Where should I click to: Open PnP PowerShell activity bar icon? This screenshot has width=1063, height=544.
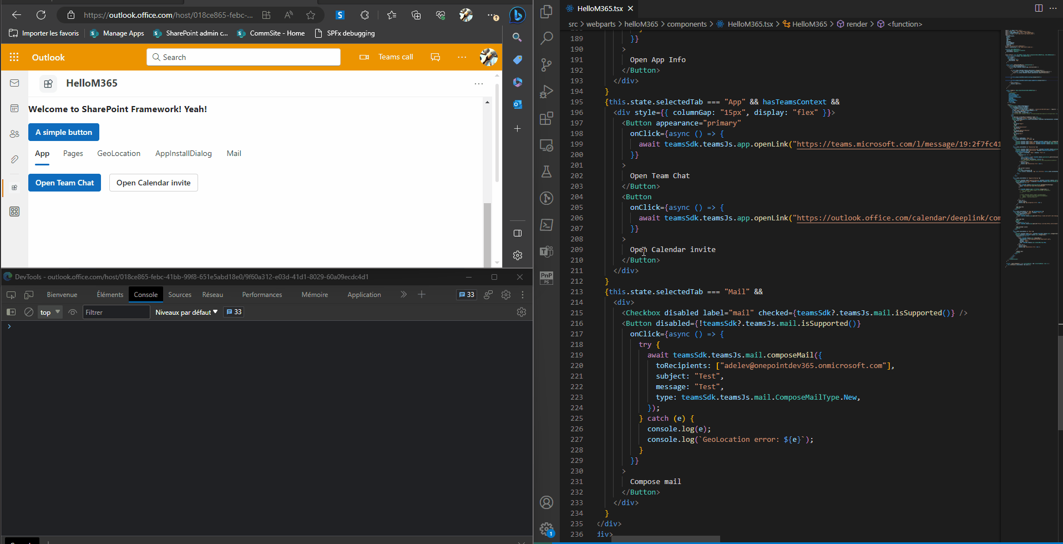pos(546,278)
